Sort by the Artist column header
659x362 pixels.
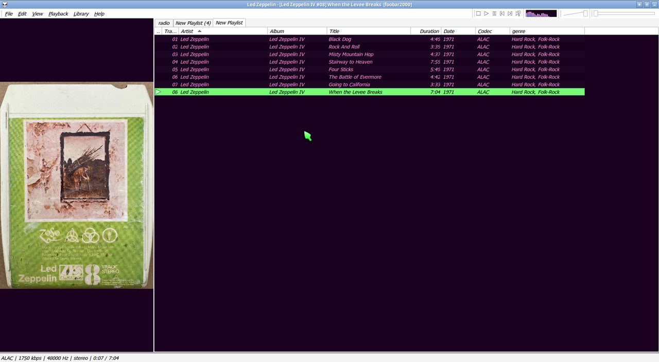[223, 31]
